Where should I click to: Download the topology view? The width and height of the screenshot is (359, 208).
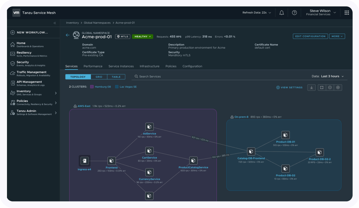pyautogui.click(x=311, y=87)
